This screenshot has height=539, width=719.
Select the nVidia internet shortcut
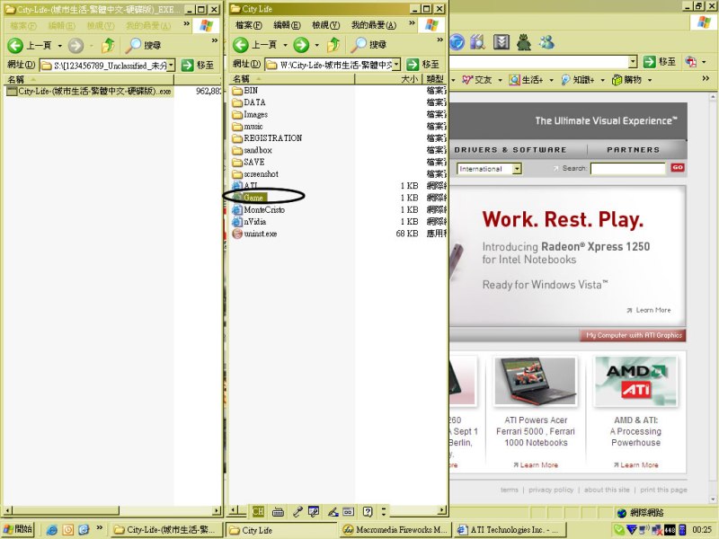pos(249,222)
